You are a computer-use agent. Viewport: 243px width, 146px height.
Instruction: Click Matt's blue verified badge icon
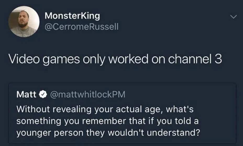click(x=42, y=94)
